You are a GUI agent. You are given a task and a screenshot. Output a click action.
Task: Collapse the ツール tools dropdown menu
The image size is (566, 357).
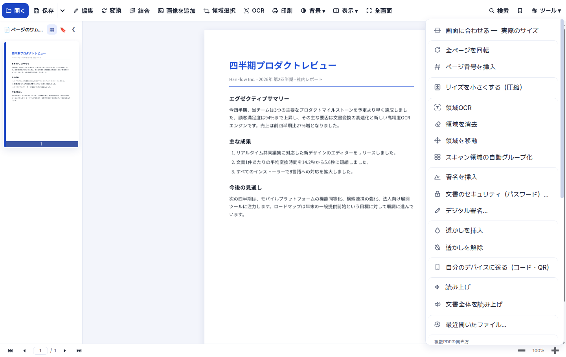point(546,11)
